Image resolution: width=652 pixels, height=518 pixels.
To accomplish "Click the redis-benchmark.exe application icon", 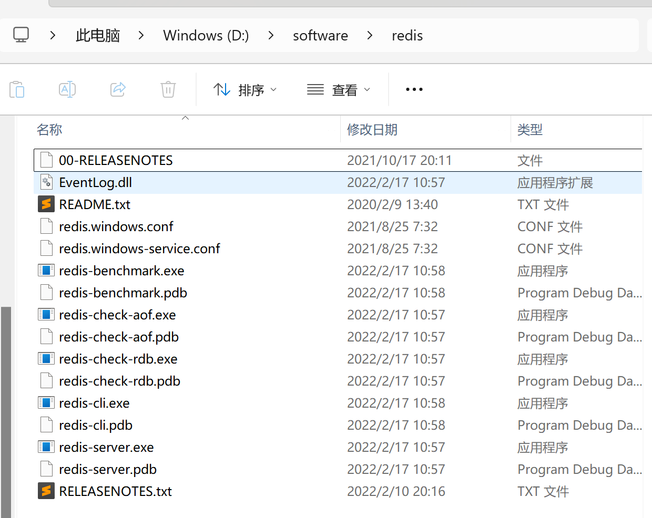I will point(46,271).
